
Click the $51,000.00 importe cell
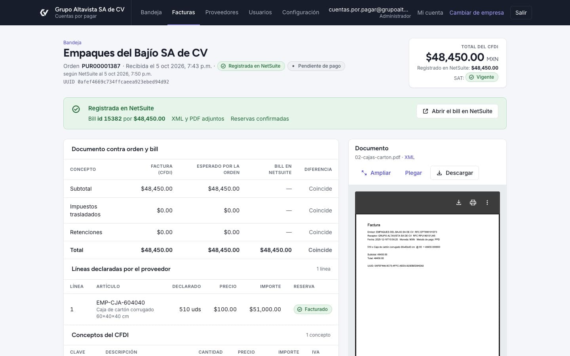pyautogui.click(x=265, y=309)
